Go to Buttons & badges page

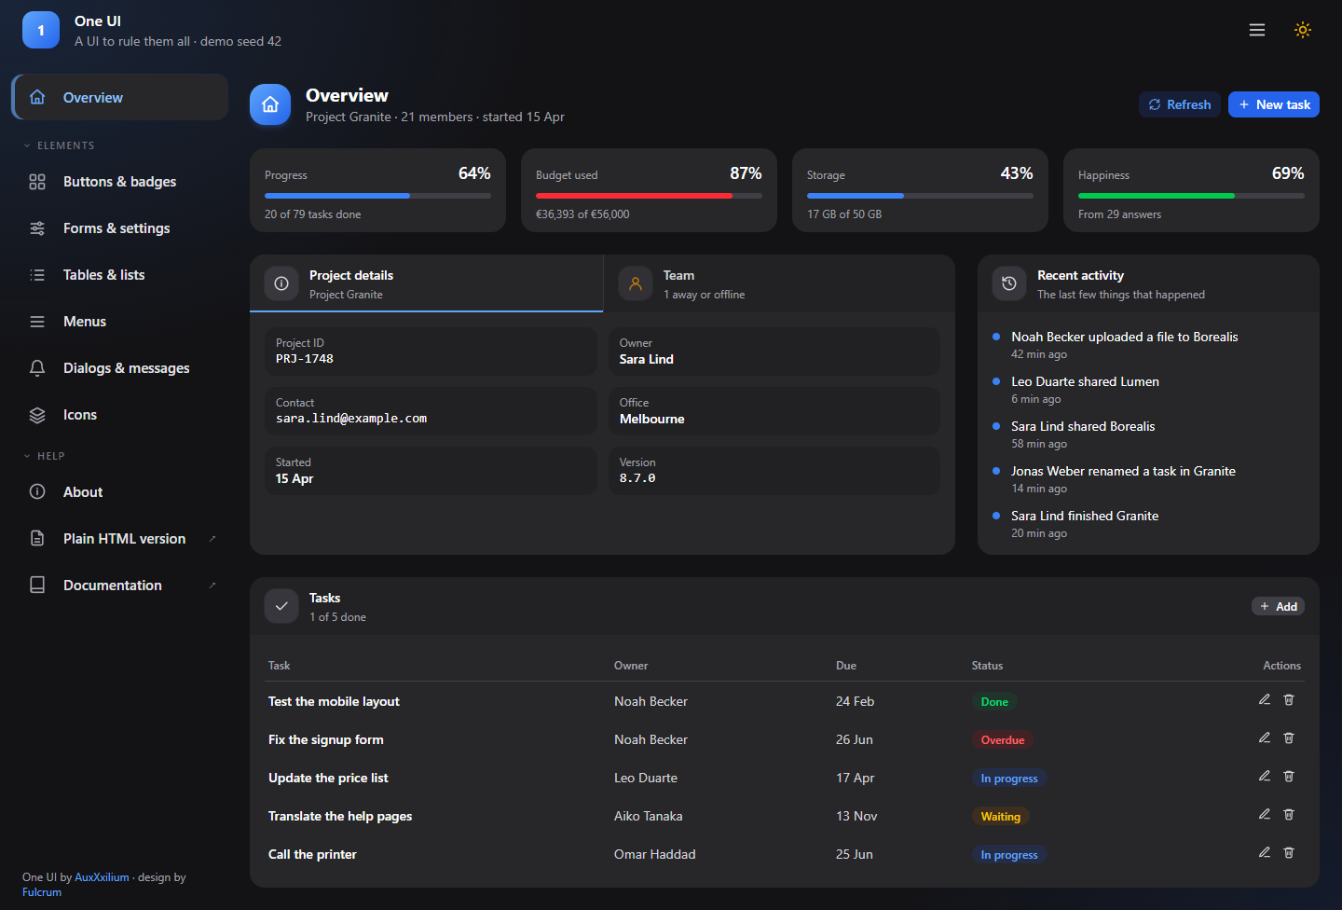(119, 182)
